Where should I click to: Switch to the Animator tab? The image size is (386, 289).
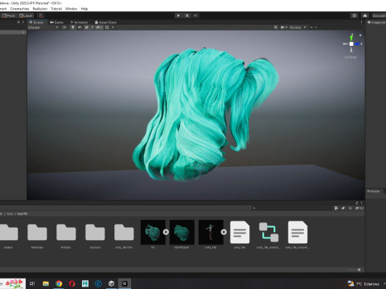(x=79, y=22)
